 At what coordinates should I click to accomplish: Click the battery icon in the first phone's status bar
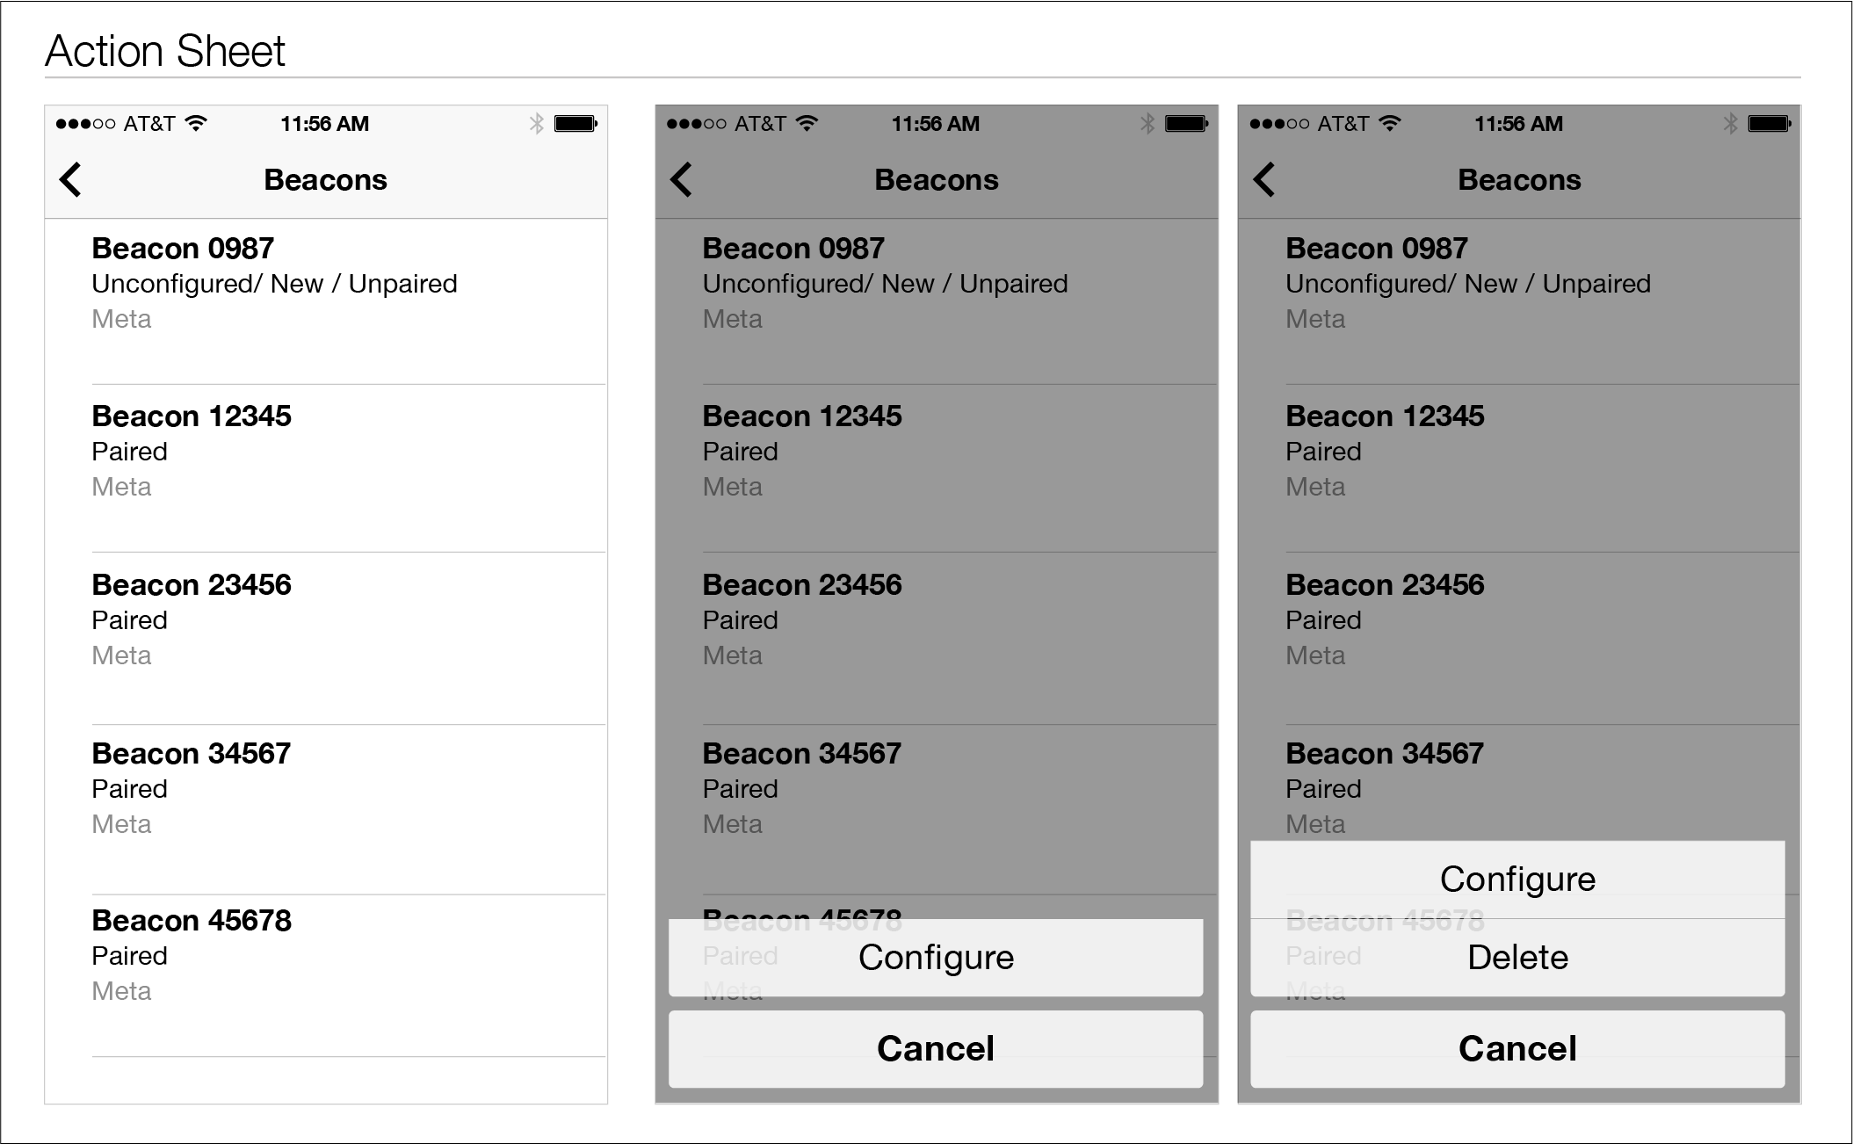tap(576, 124)
